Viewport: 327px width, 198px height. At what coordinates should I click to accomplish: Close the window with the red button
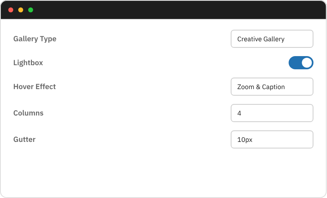pos(11,10)
